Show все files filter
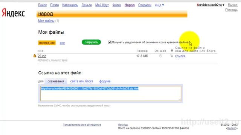241x135 pixels. (x=62, y=43)
